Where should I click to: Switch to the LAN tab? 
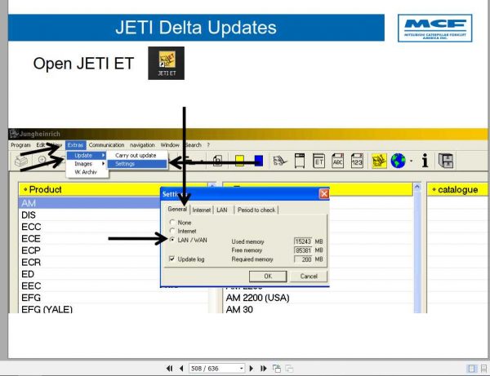(x=222, y=210)
